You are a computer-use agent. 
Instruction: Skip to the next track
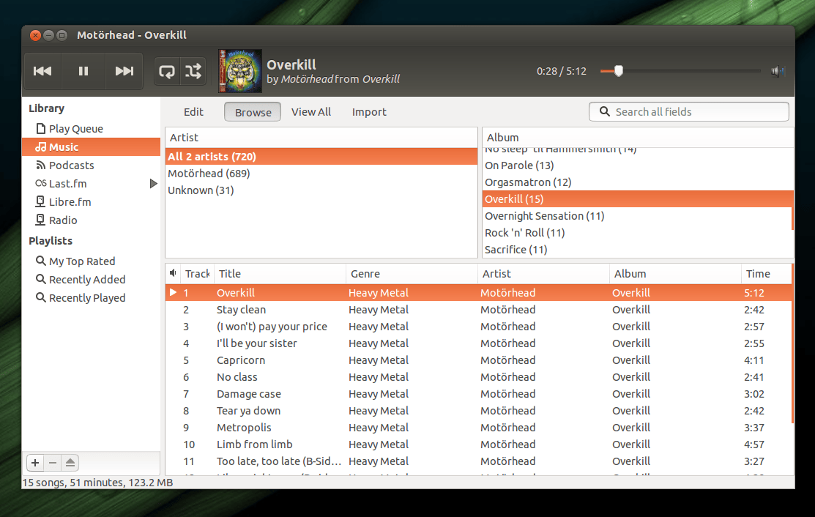tap(124, 71)
